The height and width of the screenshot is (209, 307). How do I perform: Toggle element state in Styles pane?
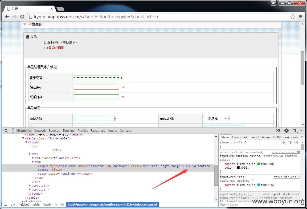(x=290, y=143)
